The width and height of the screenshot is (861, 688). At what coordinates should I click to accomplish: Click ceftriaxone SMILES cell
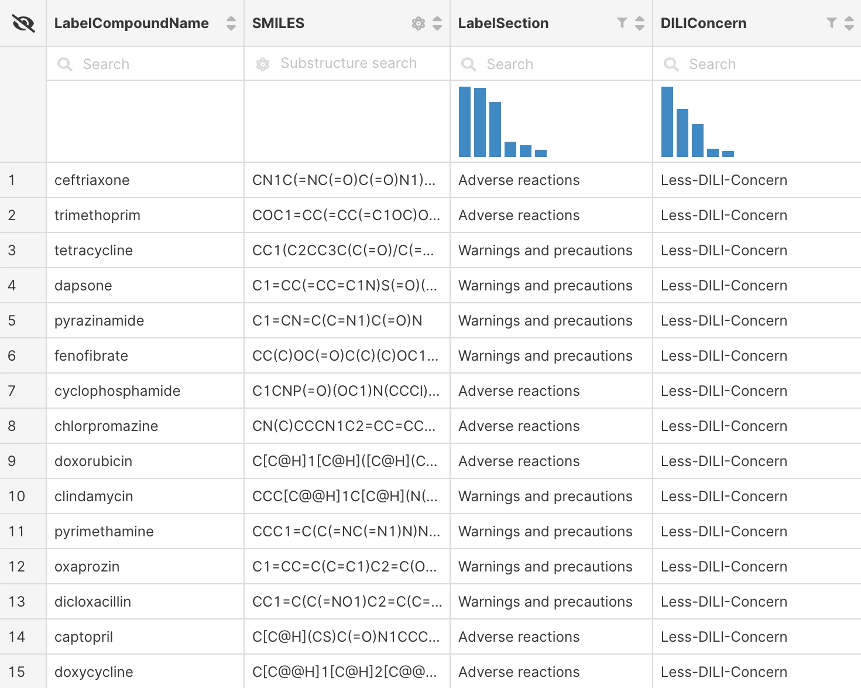347,180
